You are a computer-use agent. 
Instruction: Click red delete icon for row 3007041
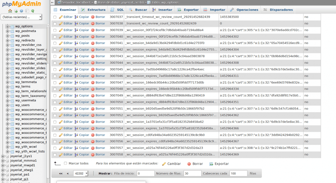pyautogui.click(x=93, y=43)
